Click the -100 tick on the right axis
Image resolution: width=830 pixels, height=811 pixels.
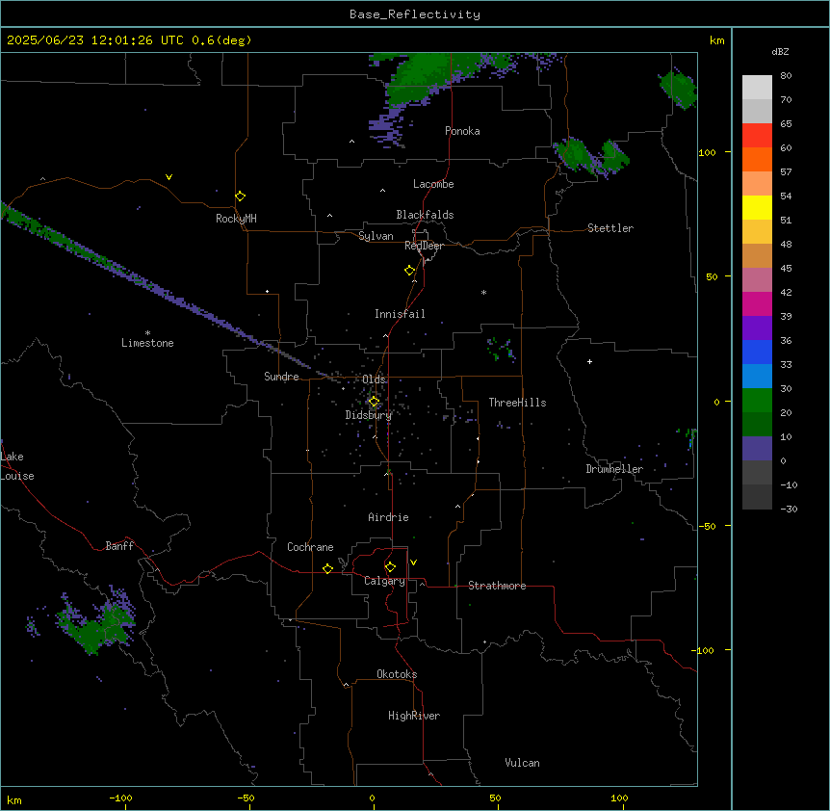pos(704,650)
